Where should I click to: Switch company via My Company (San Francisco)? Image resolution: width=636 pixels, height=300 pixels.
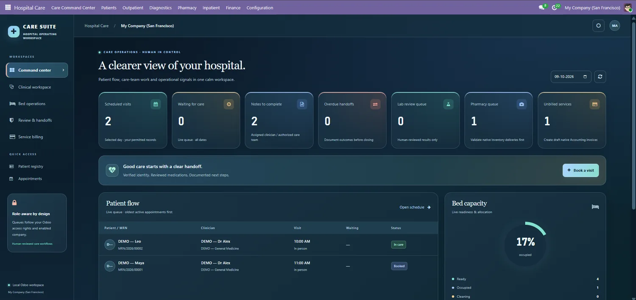click(592, 8)
